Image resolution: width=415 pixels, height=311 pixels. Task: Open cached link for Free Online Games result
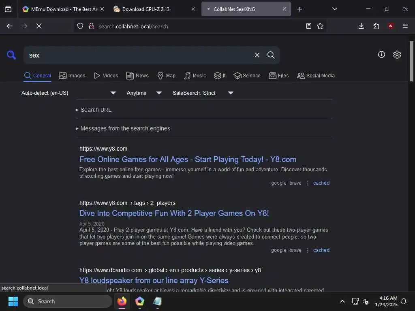321,183
